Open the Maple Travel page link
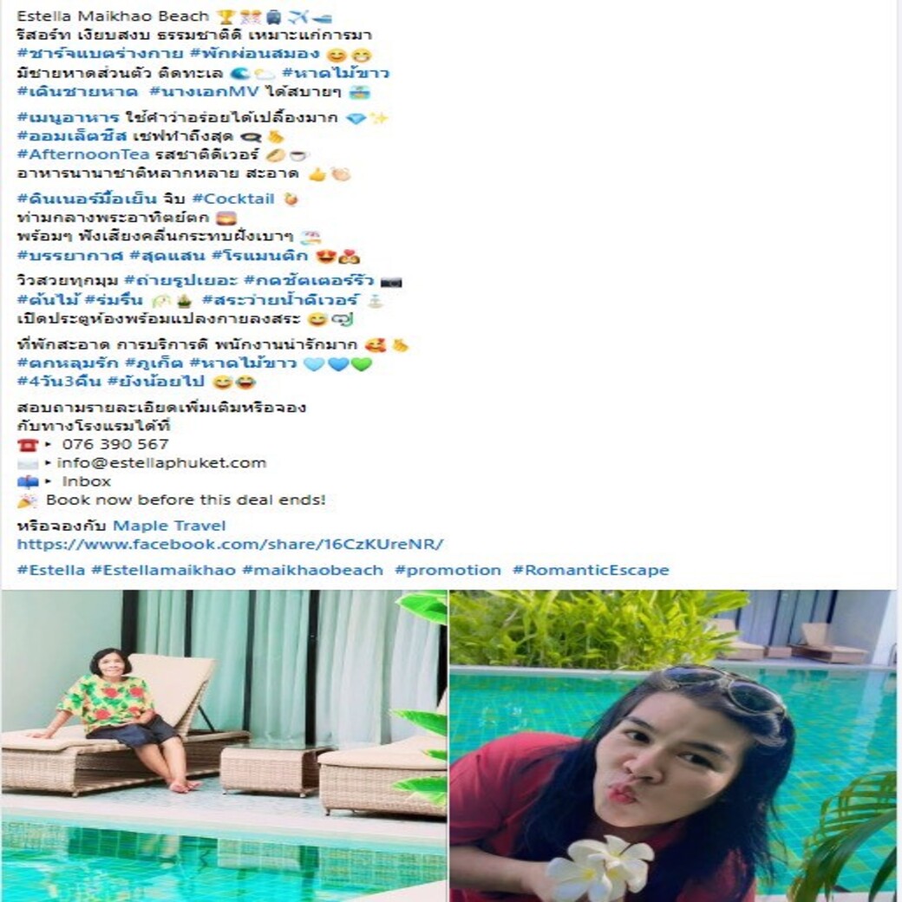The image size is (902, 902). point(169,526)
